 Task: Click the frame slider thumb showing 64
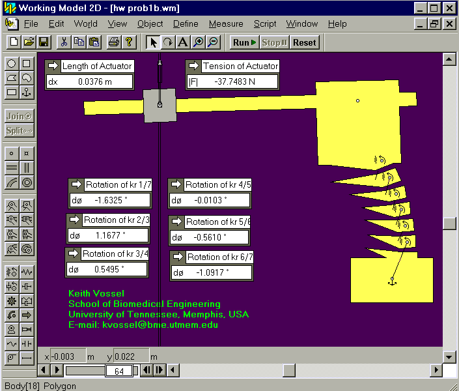tap(119, 371)
